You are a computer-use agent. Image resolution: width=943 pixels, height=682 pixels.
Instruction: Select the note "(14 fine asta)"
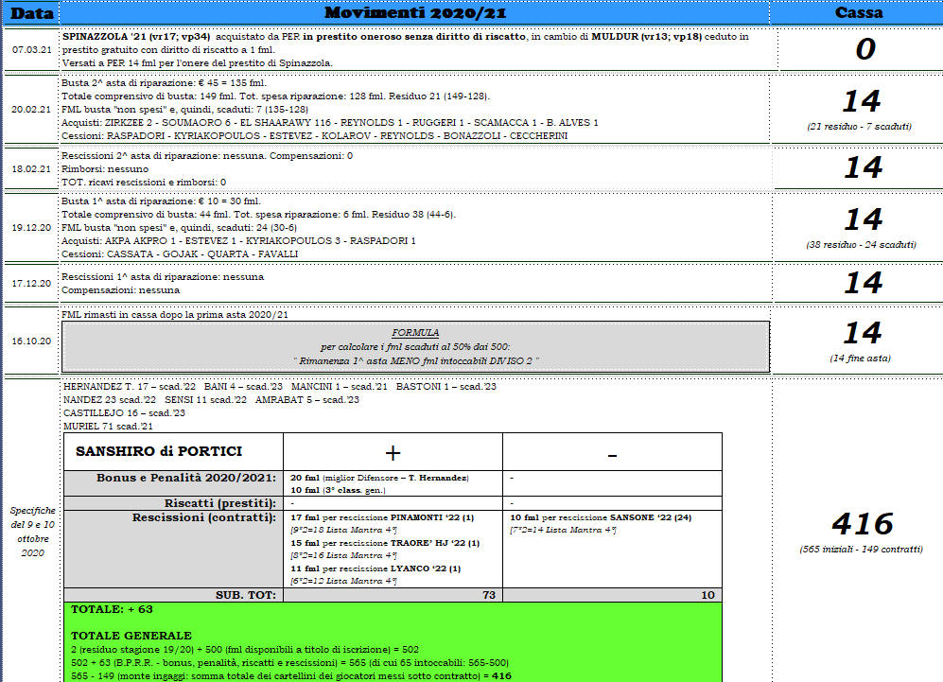pos(860,358)
